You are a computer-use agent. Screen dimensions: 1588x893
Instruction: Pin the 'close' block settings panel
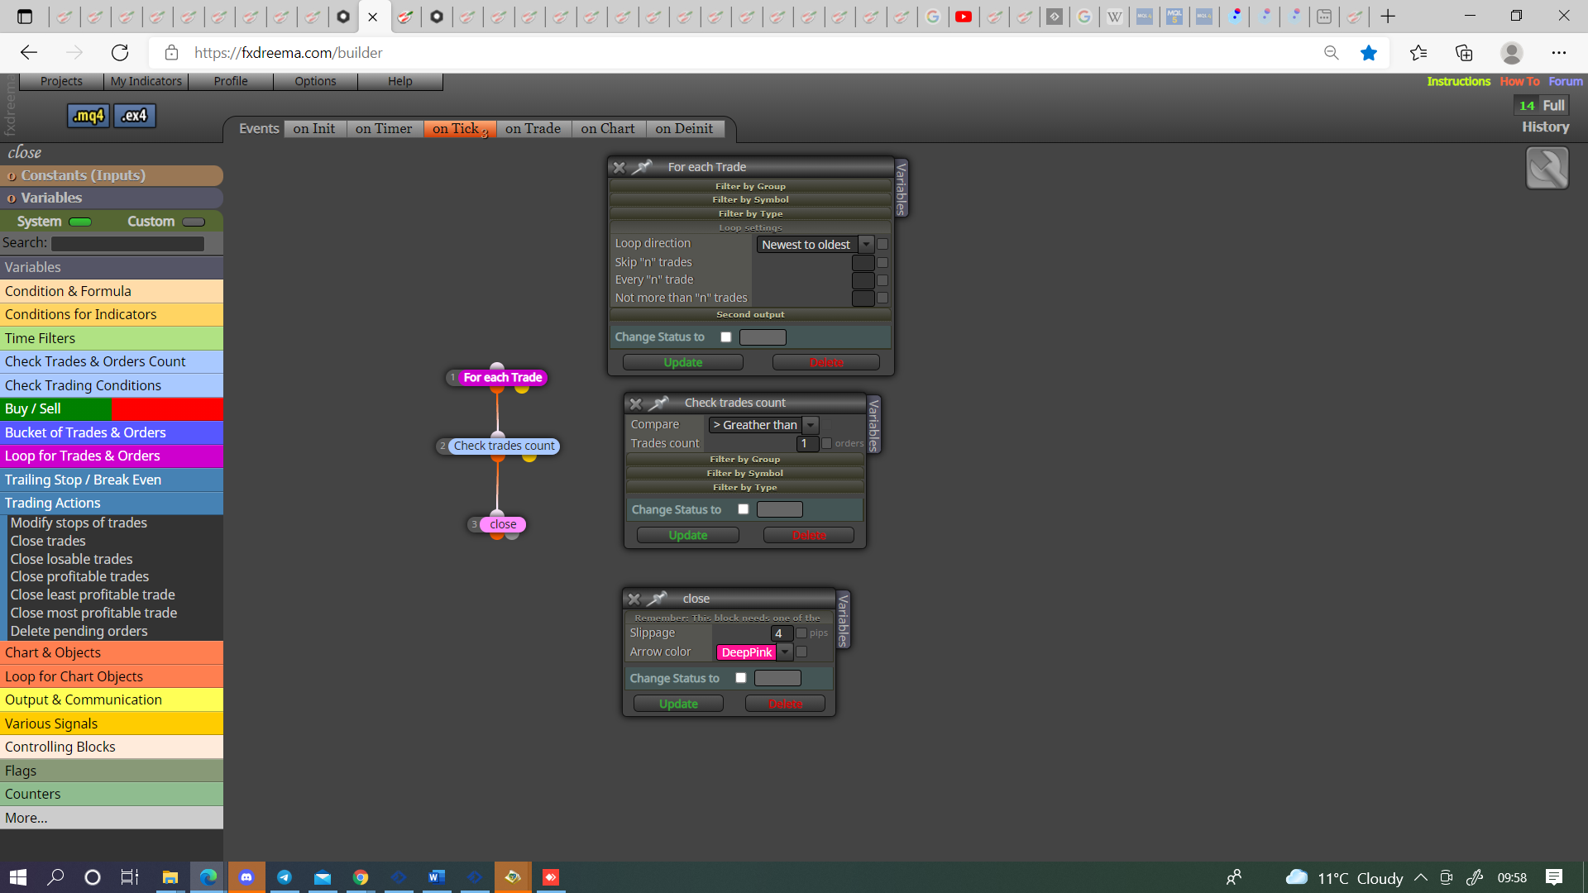point(658,599)
